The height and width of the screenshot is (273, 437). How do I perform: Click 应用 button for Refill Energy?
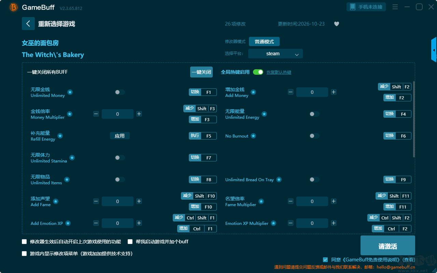[120, 136]
